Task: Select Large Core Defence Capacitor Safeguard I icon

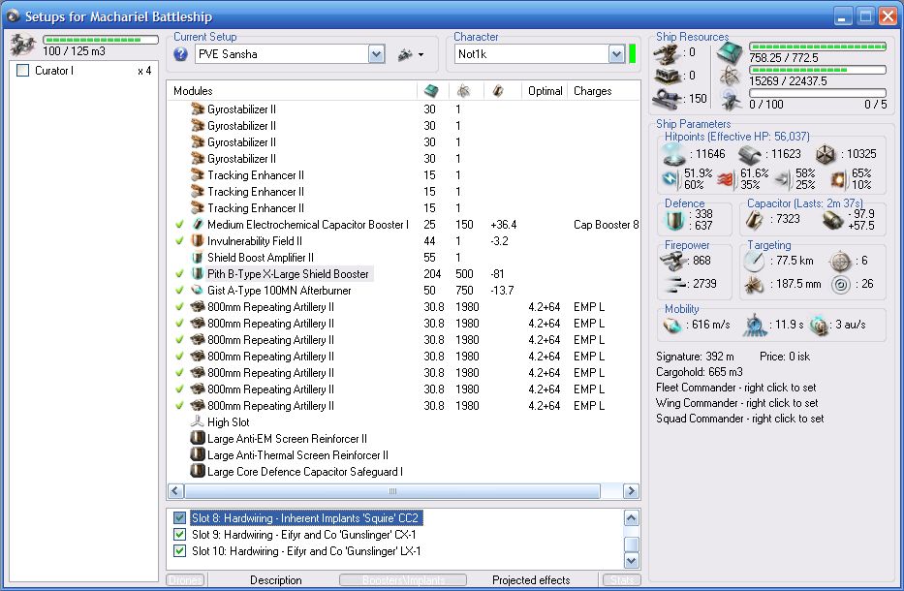Action: point(198,472)
